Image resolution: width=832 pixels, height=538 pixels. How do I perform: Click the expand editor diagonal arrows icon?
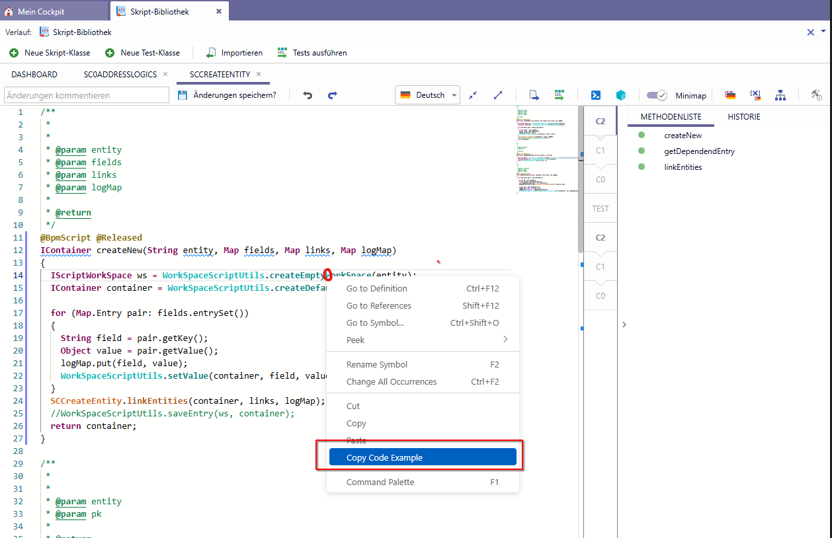coord(498,95)
